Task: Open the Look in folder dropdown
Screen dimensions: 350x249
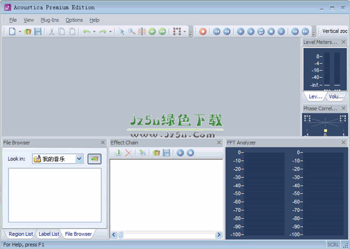Action: [79, 159]
